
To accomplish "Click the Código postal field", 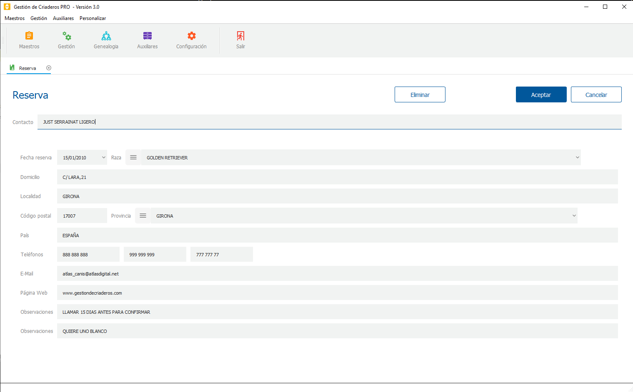I will coord(82,216).
